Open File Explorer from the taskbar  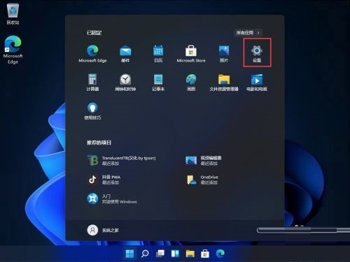point(190,254)
